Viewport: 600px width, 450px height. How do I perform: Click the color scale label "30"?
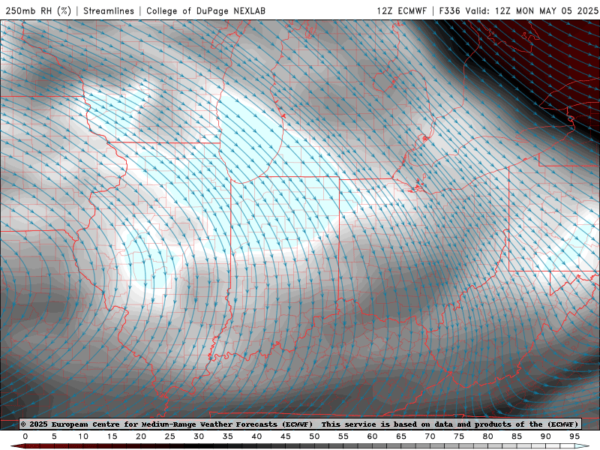click(x=199, y=436)
